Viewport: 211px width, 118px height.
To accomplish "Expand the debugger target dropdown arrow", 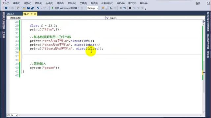I will point(78,8).
